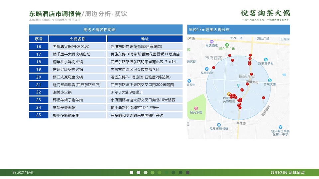Click the blue 包钢四中 school icon
Image resolution: width=319 pixels, height=179 pixels.
pos(207,69)
